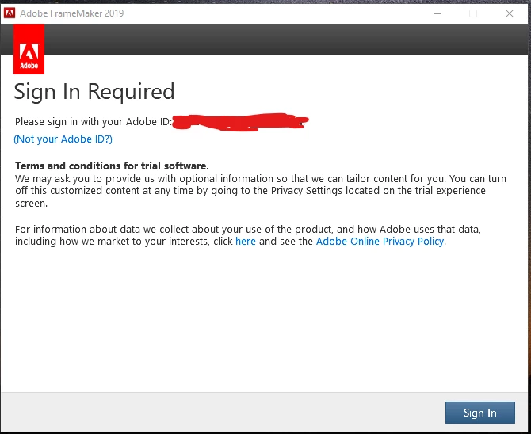This screenshot has width=531, height=434.
Task: Select the "Sign In Required" heading text
Action: [94, 92]
